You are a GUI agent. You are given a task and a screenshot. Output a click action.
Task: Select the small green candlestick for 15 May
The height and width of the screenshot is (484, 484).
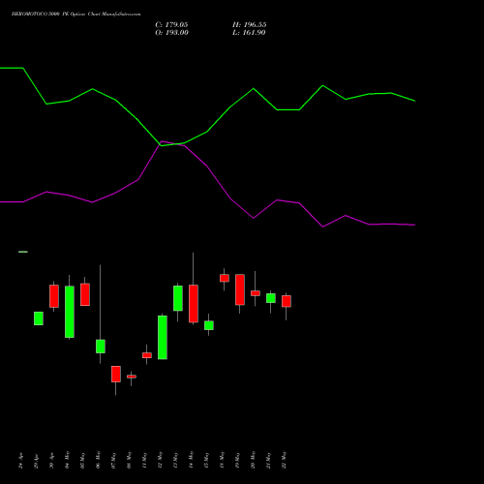pos(209,325)
